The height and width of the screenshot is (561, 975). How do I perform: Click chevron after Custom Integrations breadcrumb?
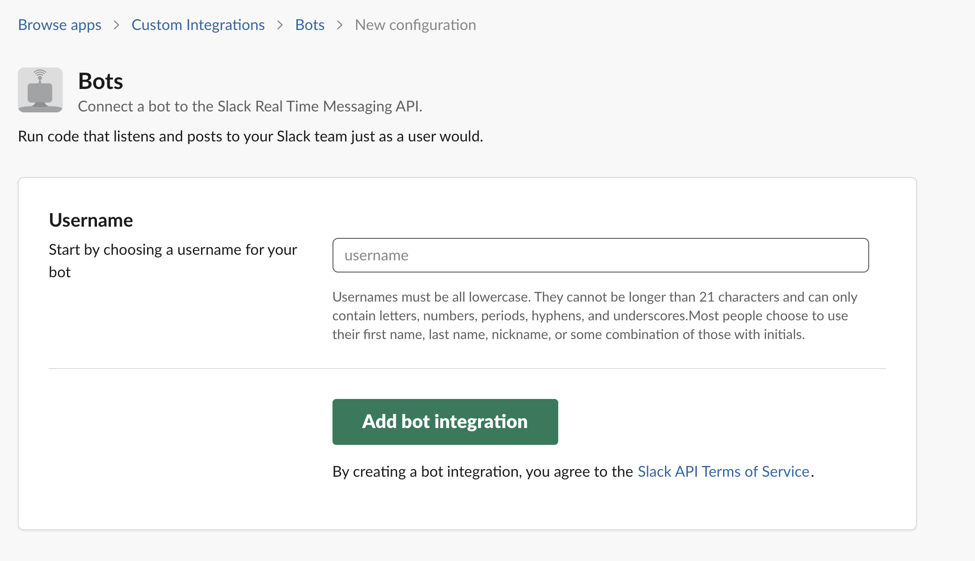280,25
